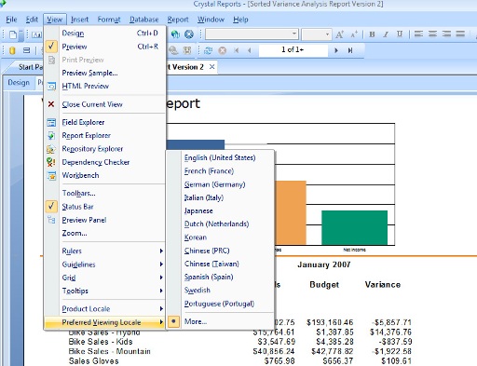The image size is (477, 366).
Task: Click the green Net Income chart bar
Action: (x=354, y=227)
